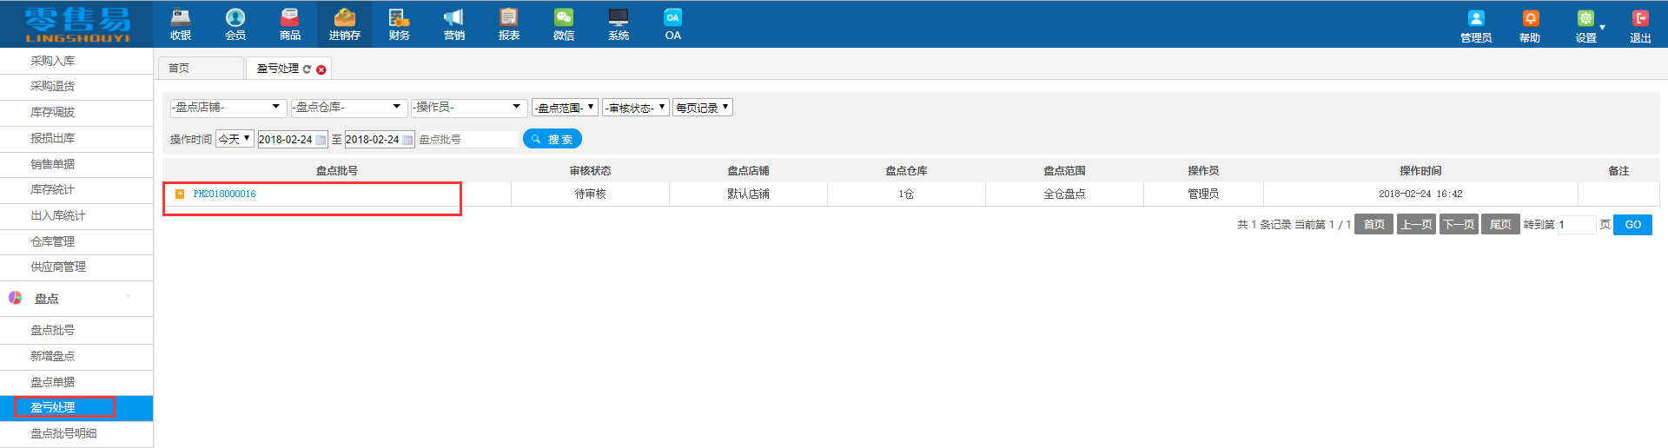The height and width of the screenshot is (448, 1668).
Task: Click the 零售易 logo
Action: [x=76, y=23]
